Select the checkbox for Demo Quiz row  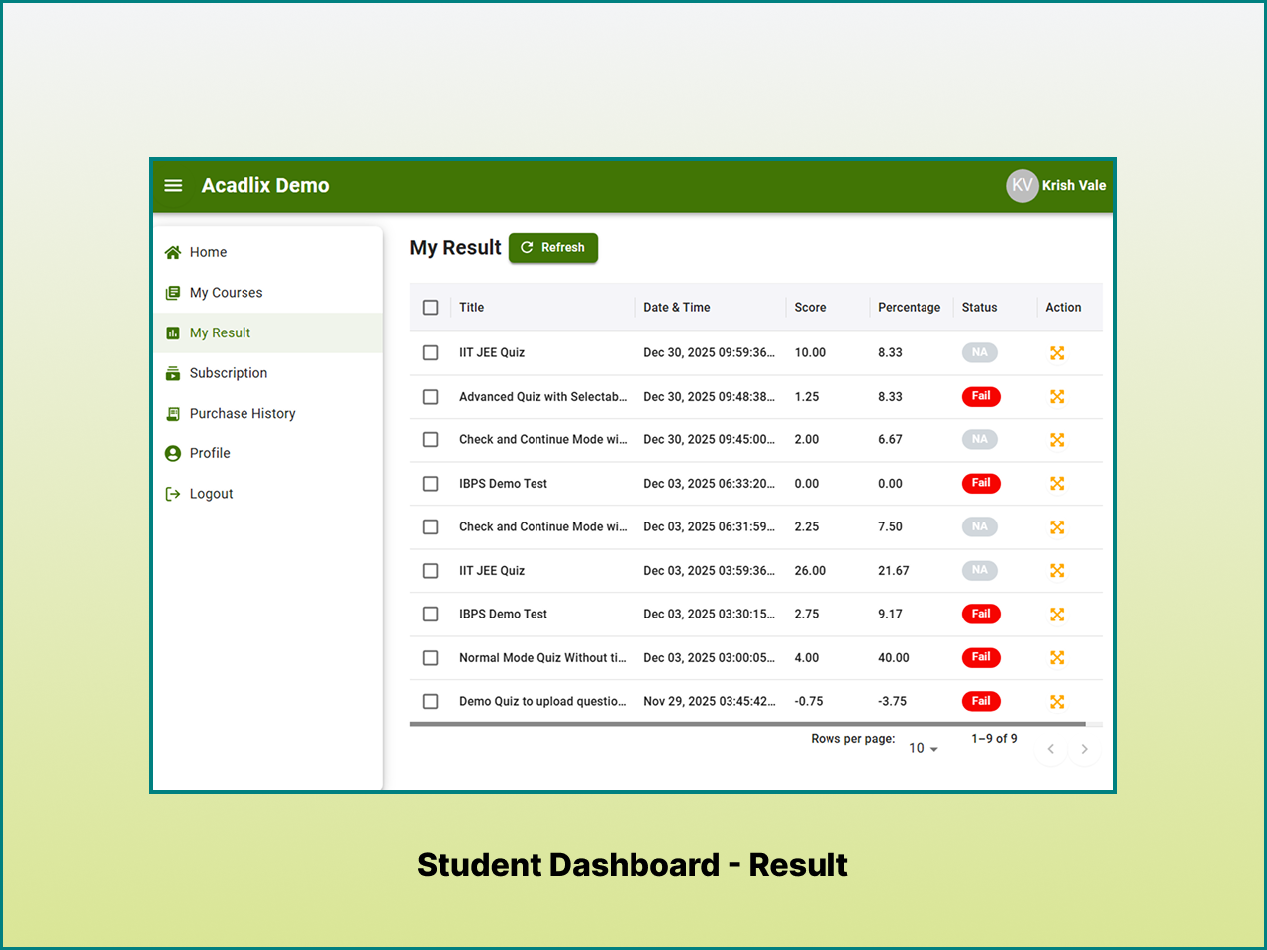430,701
